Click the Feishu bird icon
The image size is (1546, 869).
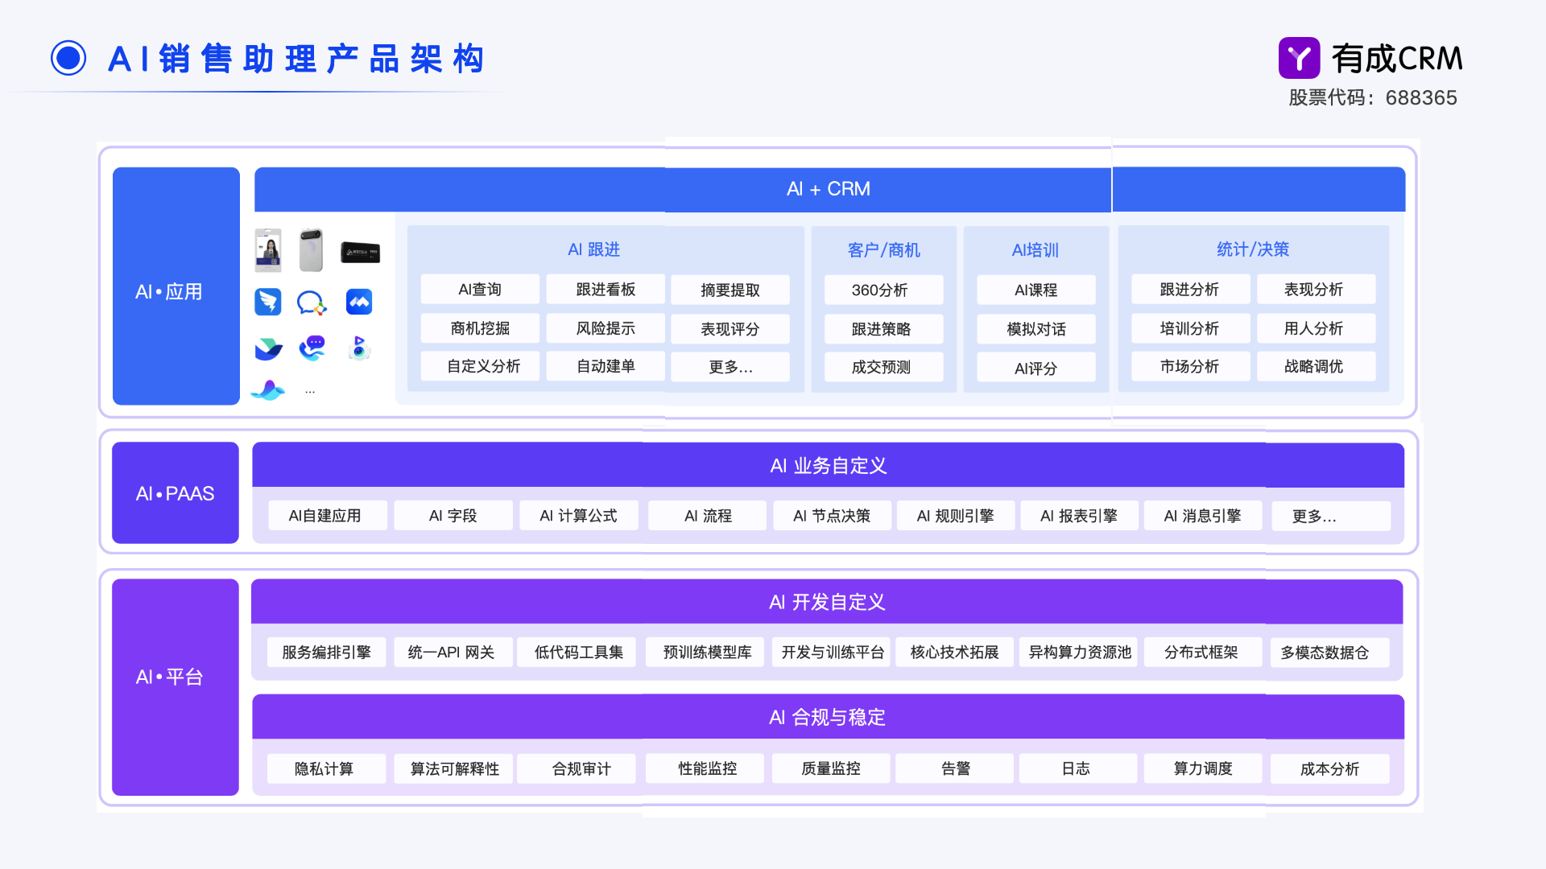[x=269, y=348]
